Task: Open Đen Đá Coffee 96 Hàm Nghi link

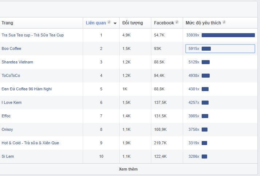Action: pyautogui.click(x=27, y=89)
